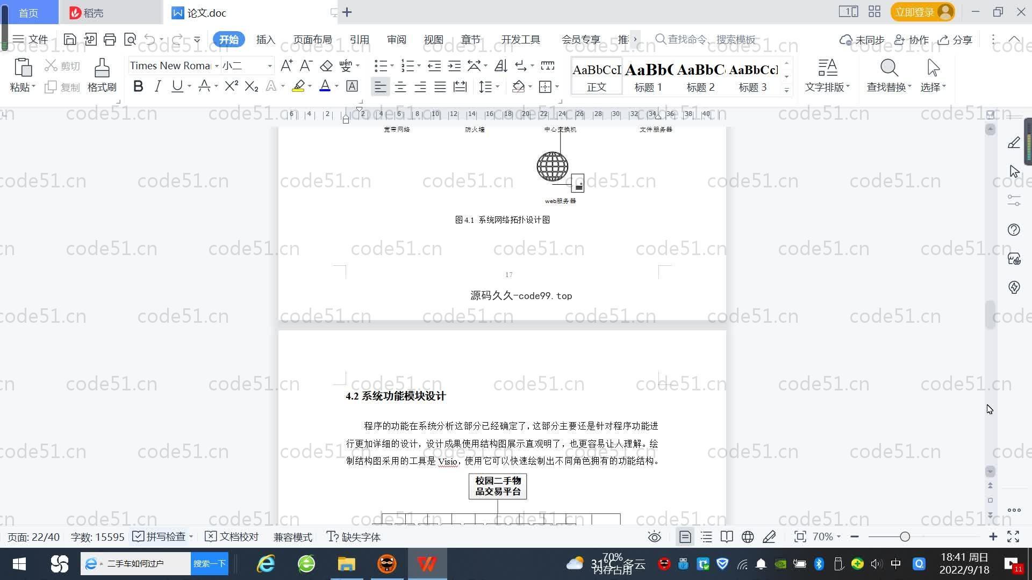Open the 文件 menu
Viewport: 1032px width, 580px height.
point(30,39)
